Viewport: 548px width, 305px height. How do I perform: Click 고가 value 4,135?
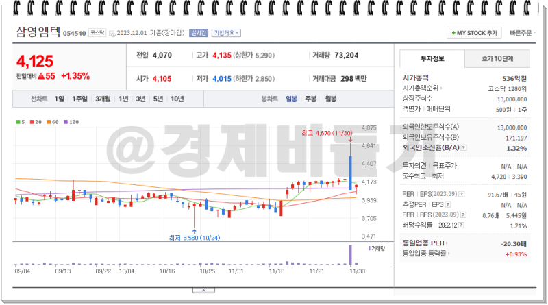(x=222, y=56)
